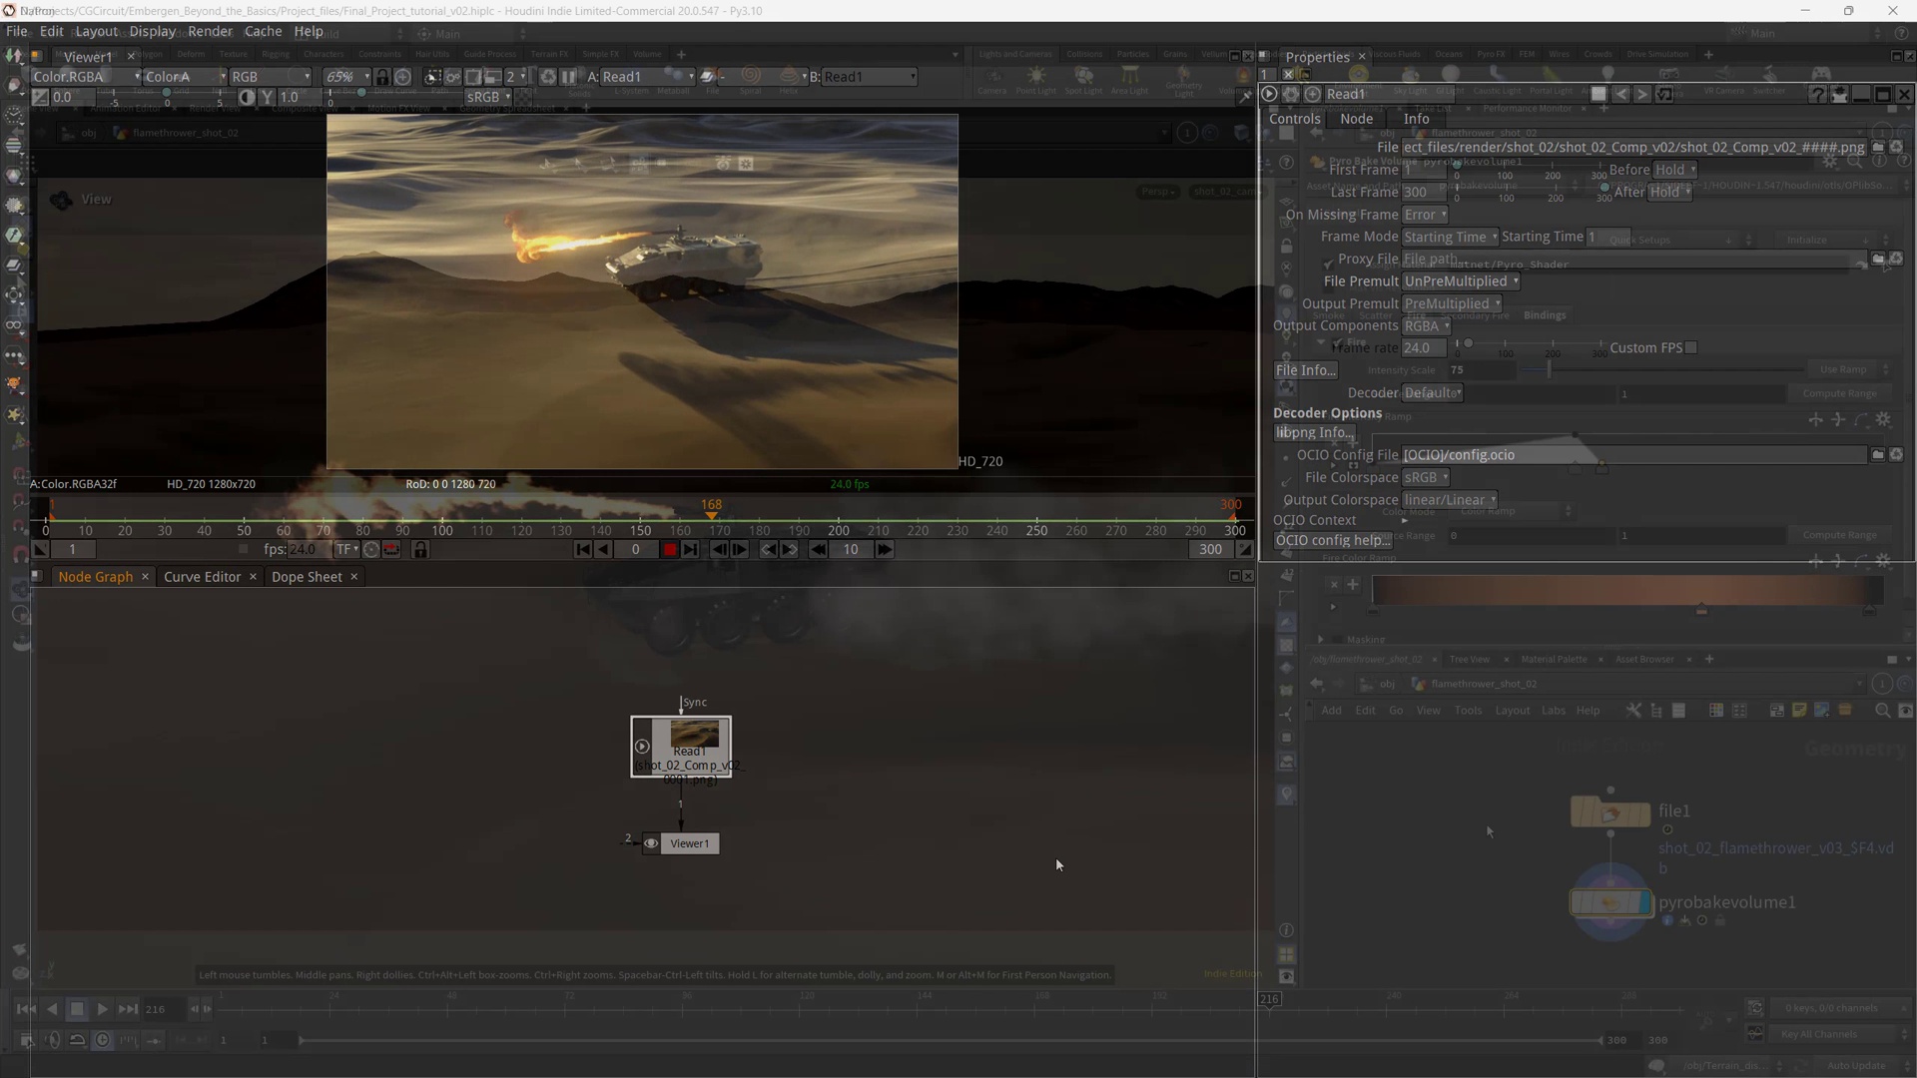The height and width of the screenshot is (1078, 1917).
Task: Click the viewer gain reset icon
Action: [x=40, y=97]
